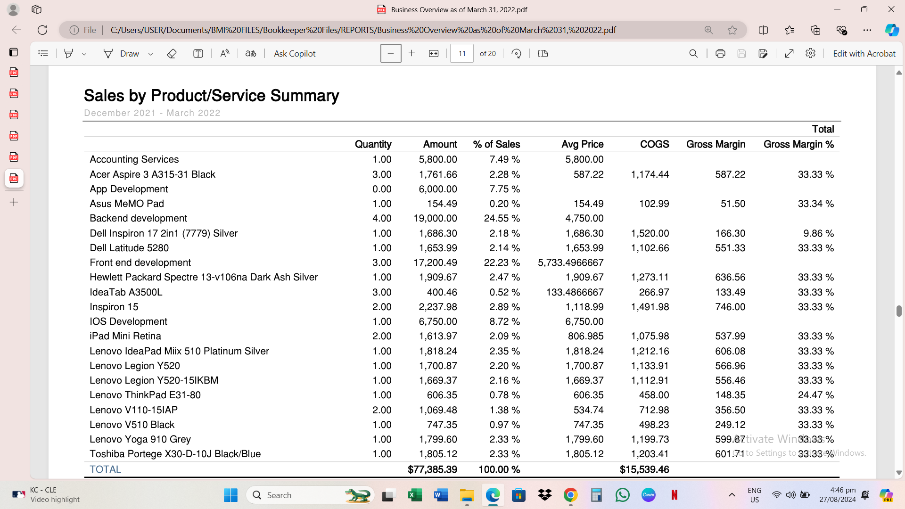The width and height of the screenshot is (905, 509).
Task: Click the vertical scrollbar thumb
Action: pos(899,311)
